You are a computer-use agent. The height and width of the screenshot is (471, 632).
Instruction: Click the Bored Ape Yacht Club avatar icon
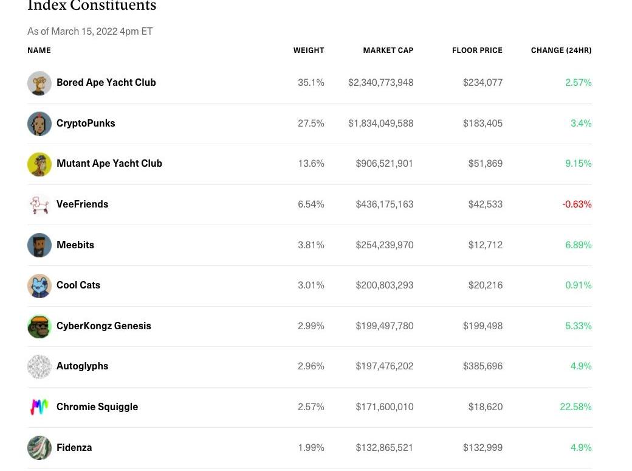39,83
